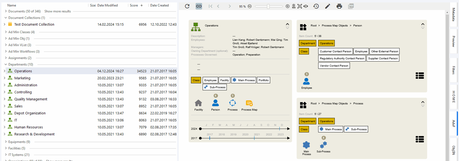
Task: Collapse the Operations card with the chevron
Action: point(287,24)
